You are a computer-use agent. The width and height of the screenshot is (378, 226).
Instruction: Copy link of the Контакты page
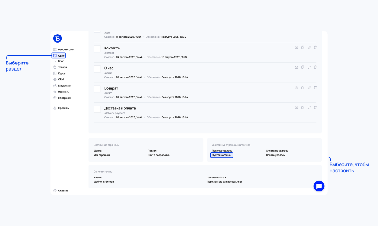309,48
